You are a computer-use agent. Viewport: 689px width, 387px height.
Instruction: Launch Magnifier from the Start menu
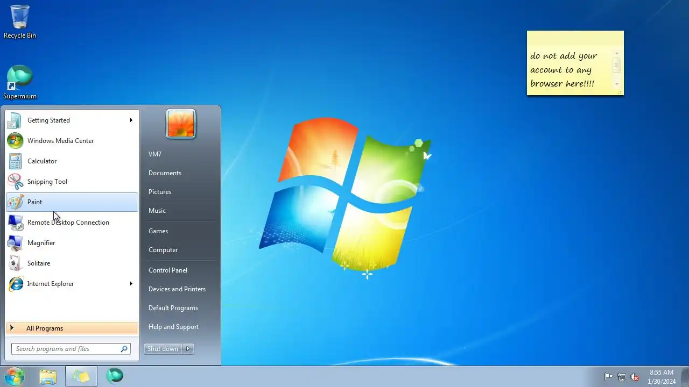coord(72,243)
